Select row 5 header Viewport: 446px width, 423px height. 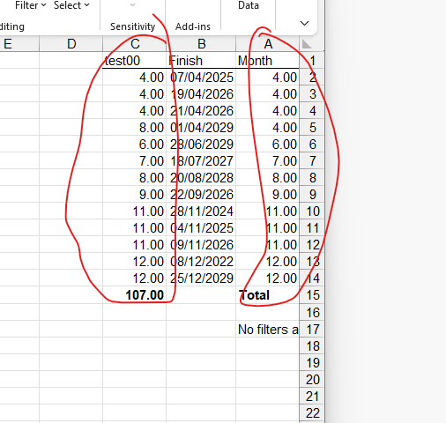(312, 128)
